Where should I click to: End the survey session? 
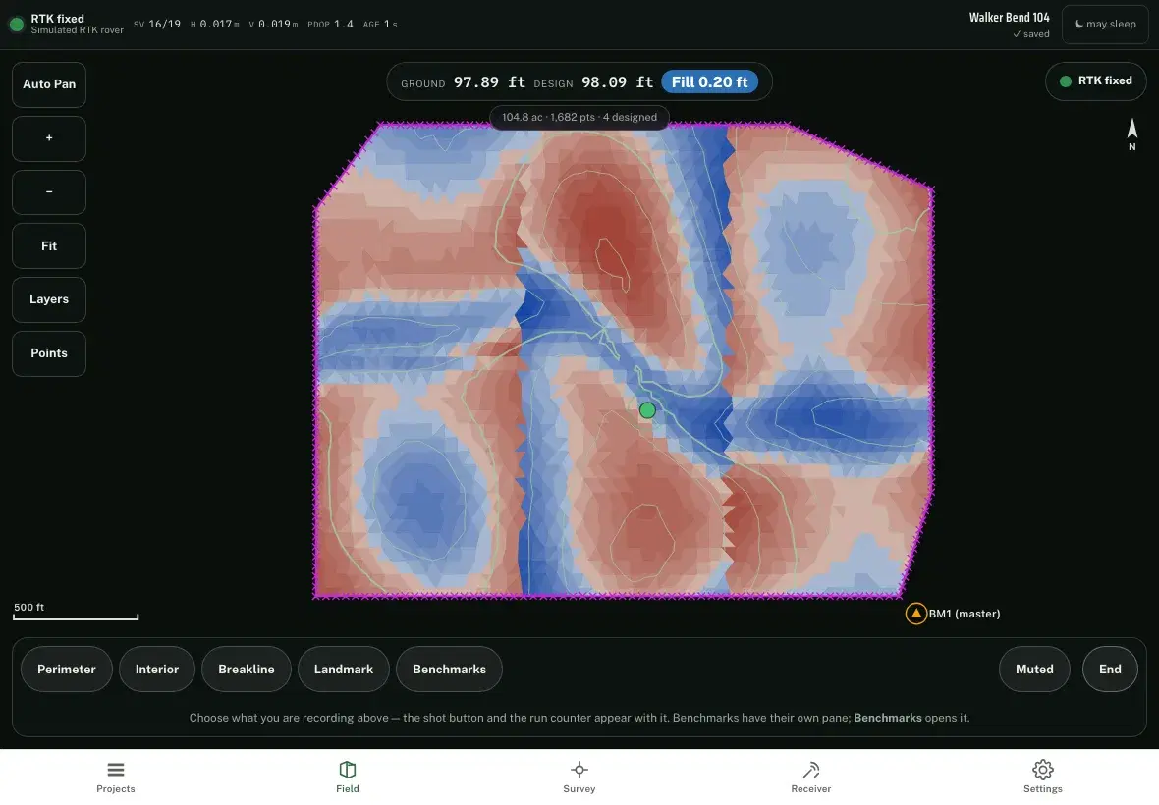[x=1110, y=670]
